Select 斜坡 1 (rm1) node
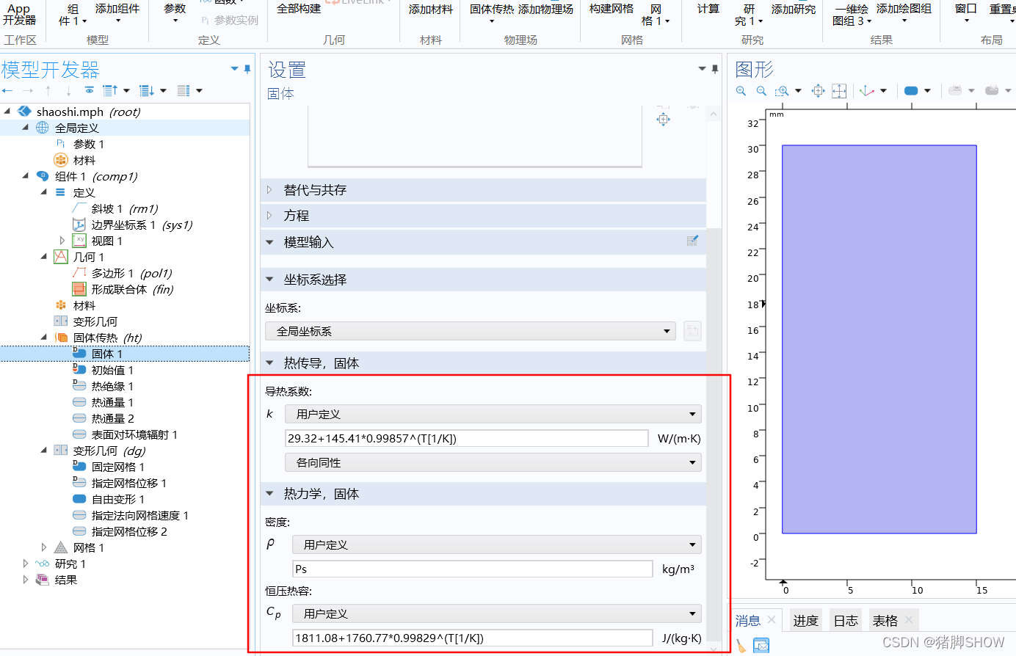1016x656 pixels. point(125,208)
